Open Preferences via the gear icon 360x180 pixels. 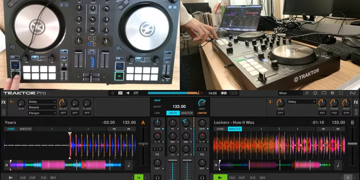point(316,93)
